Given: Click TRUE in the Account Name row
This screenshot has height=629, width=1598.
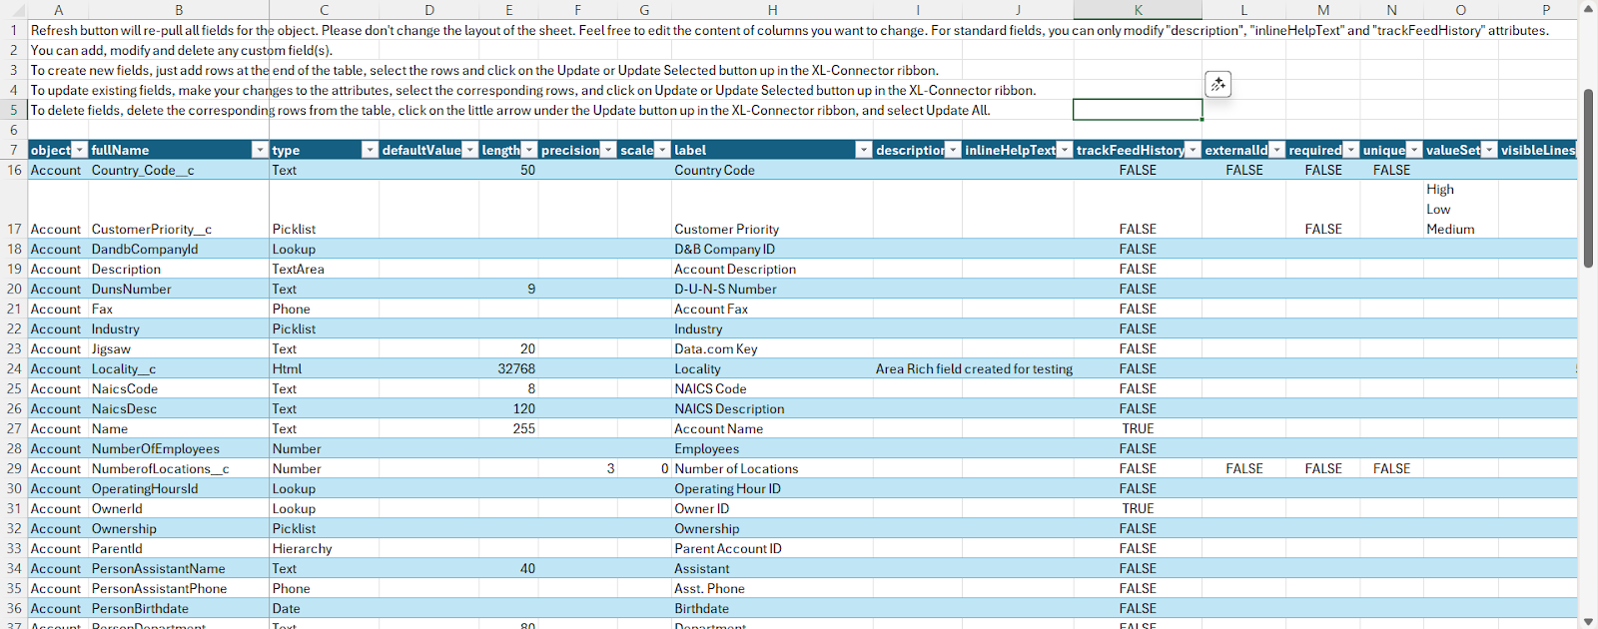Looking at the screenshot, I should pyautogui.click(x=1138, y=428).
